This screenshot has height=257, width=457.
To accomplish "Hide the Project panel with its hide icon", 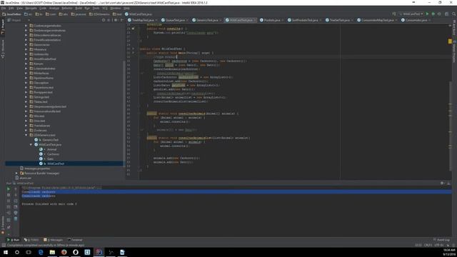I will click(x=121, y=20).
